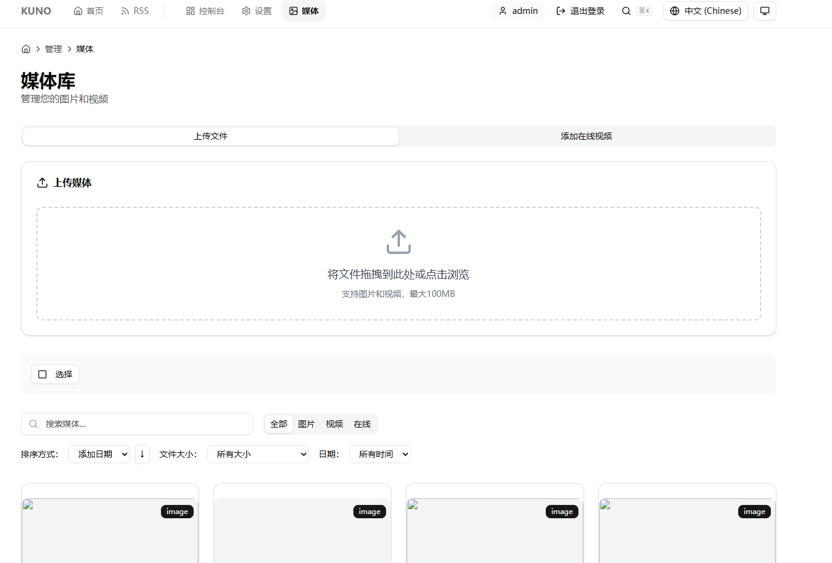Open RSS feed from the navbar

coord(134,11)
